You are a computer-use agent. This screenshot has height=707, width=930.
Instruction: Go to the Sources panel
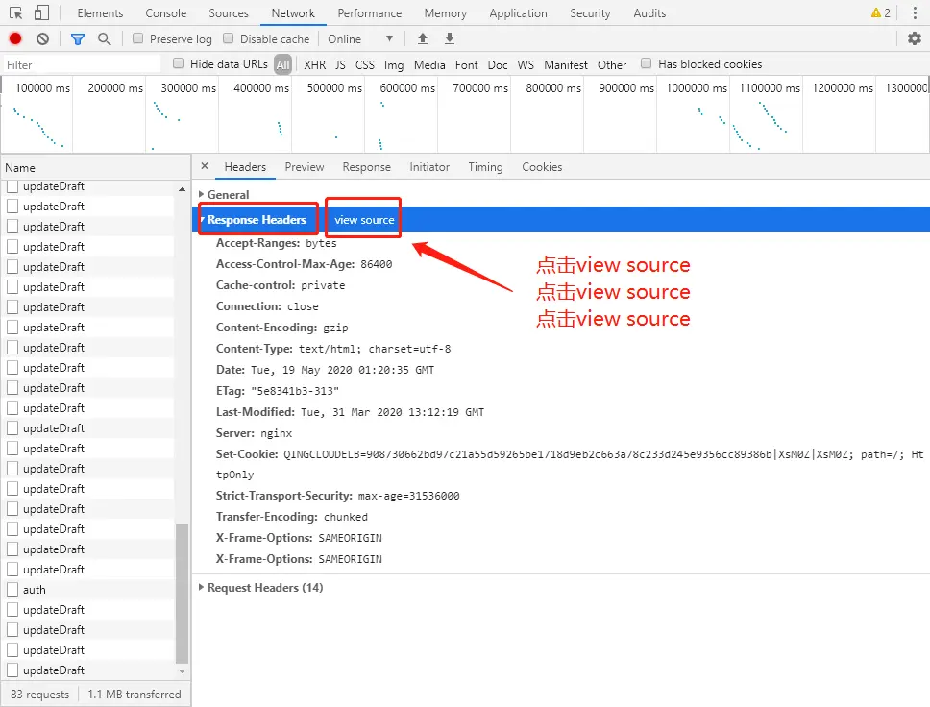[229, 13]
